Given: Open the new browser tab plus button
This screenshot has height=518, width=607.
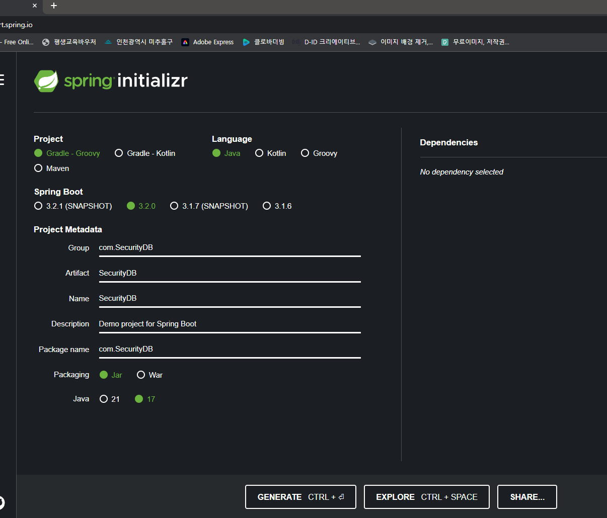Looking at the screenshot, I should (x=54, y=6).
